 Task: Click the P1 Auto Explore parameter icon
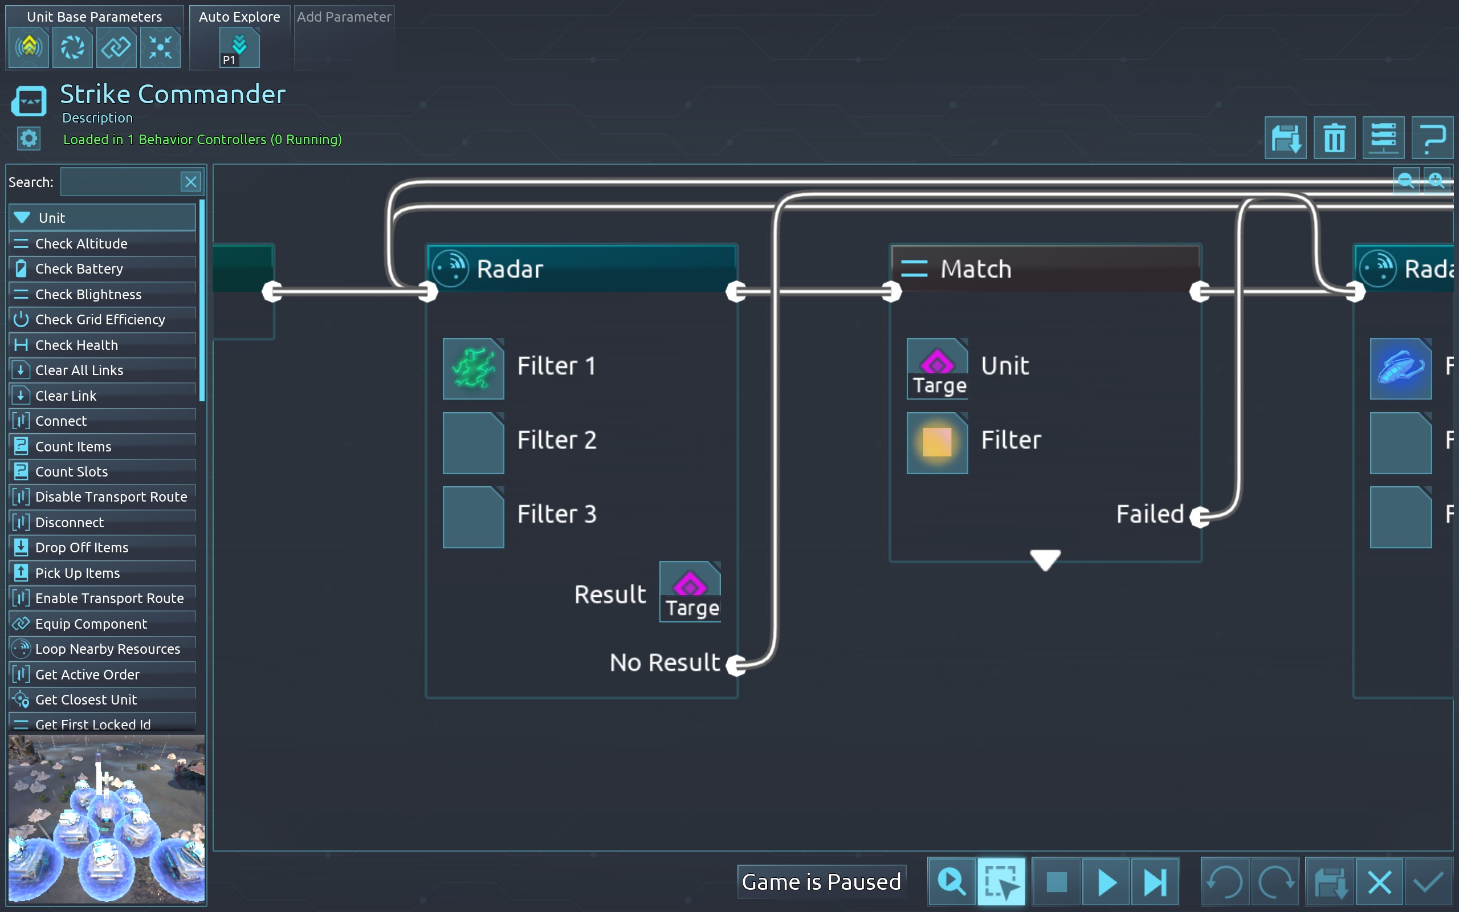(239, 48)
